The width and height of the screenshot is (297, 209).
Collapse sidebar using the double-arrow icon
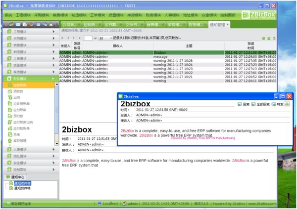[6, 25]
